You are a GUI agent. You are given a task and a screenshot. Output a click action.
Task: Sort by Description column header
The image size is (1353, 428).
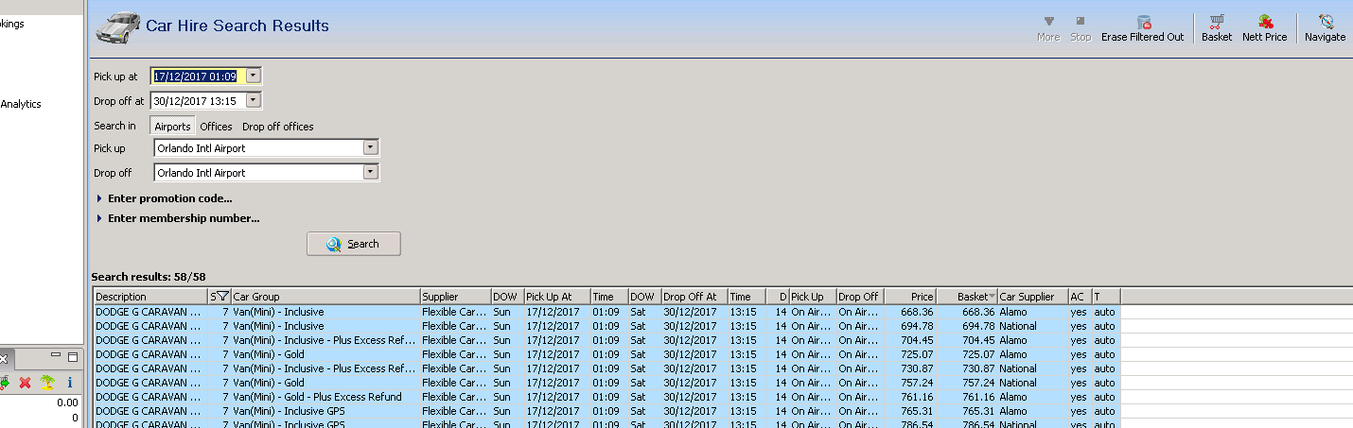coord(150,297)
